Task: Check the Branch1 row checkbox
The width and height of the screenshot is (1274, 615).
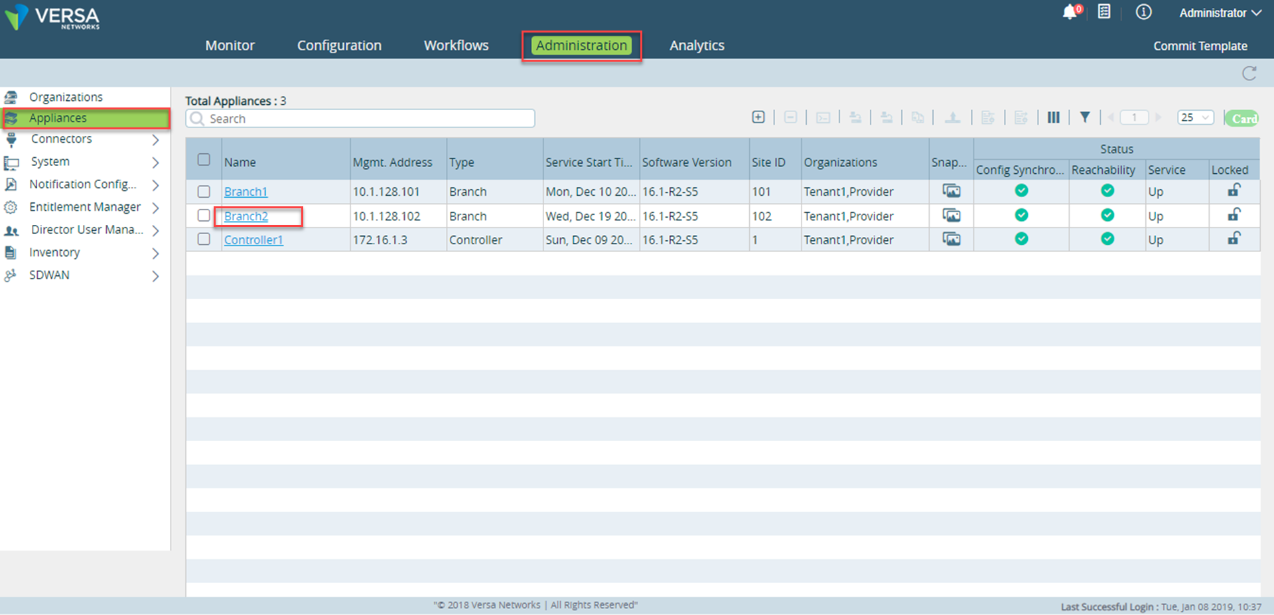Action: (204, 191)
